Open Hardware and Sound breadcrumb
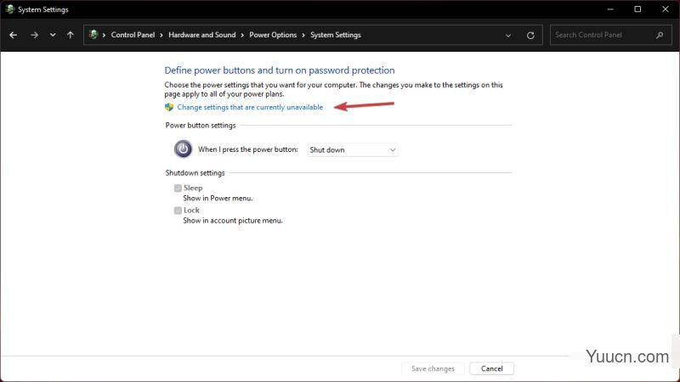 coord(202,35)
